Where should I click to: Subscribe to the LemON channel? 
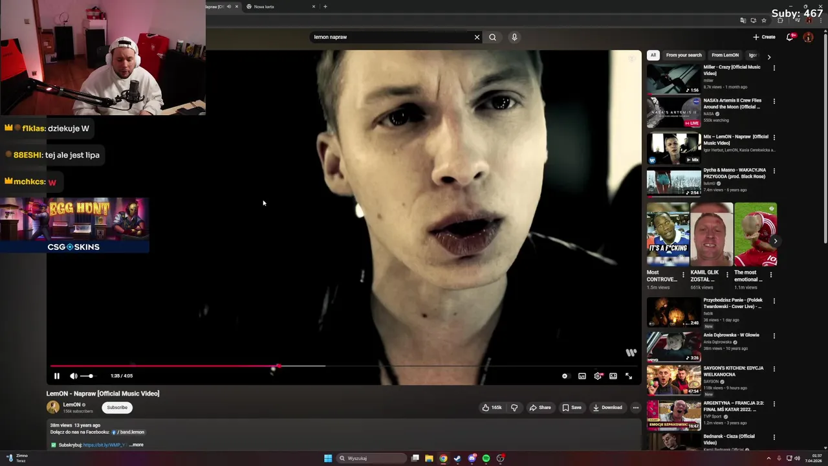coord(117,408)
